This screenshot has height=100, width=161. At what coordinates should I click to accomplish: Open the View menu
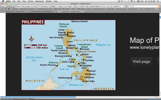pyautogui.click(x=24, y=1)
